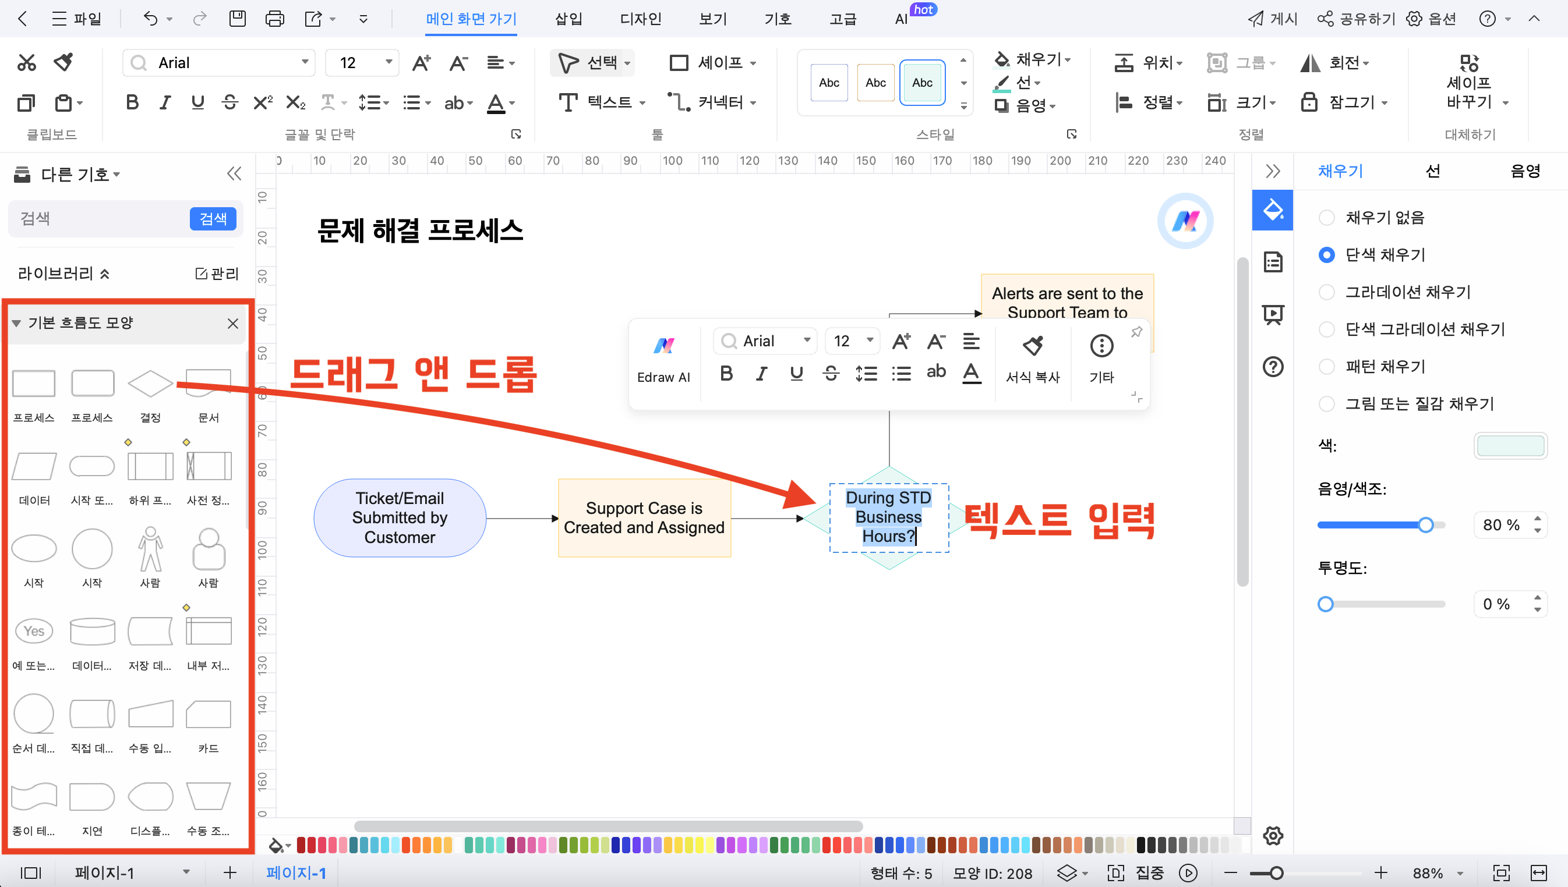Click the print icon in top bar
Viewport: 1568px width, 887px height.
pos(275,19)
